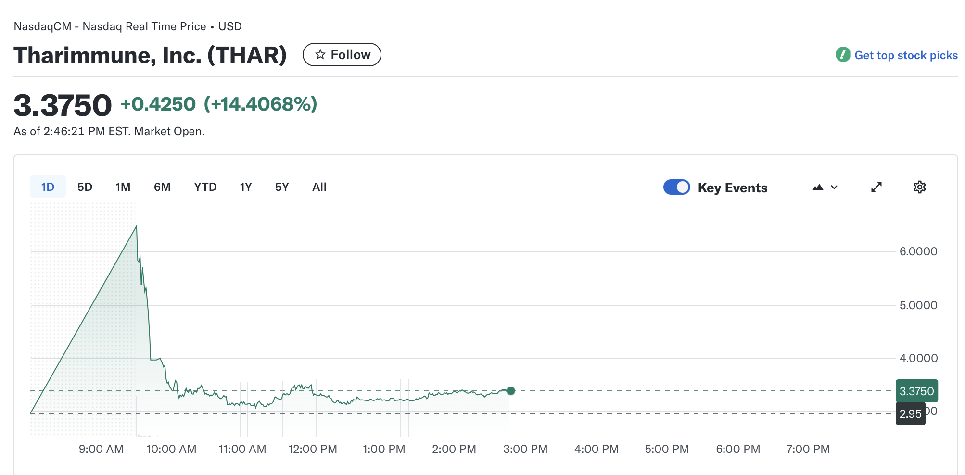
Task: Show the 6M chart range
Action: pos(162,187)
